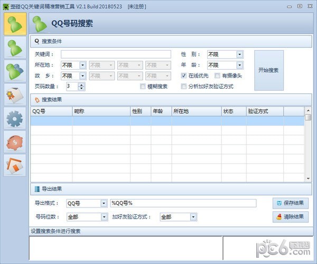Open the certificate registration sidebar icon

tap(15, 95)
